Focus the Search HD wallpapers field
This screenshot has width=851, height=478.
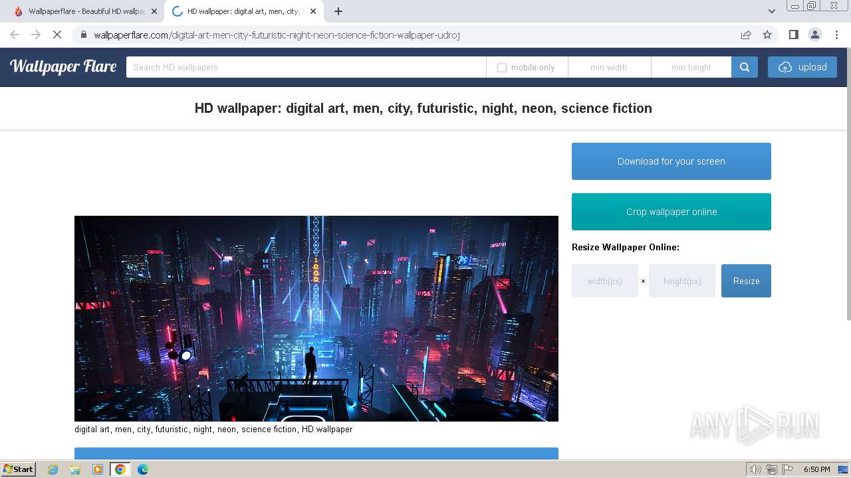point(306,67)
